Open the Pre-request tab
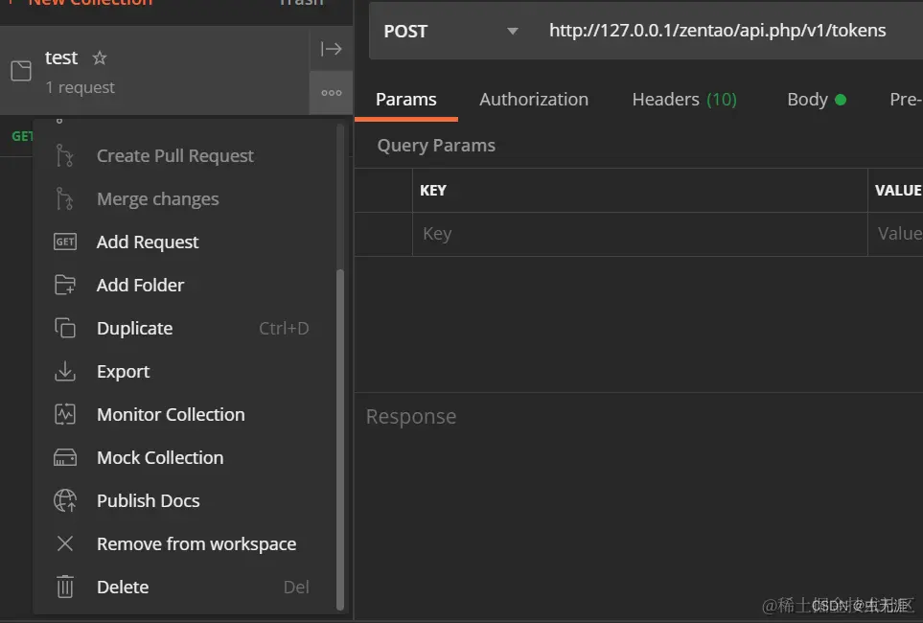This screenshot has width=923, height=623. (906, 100)
